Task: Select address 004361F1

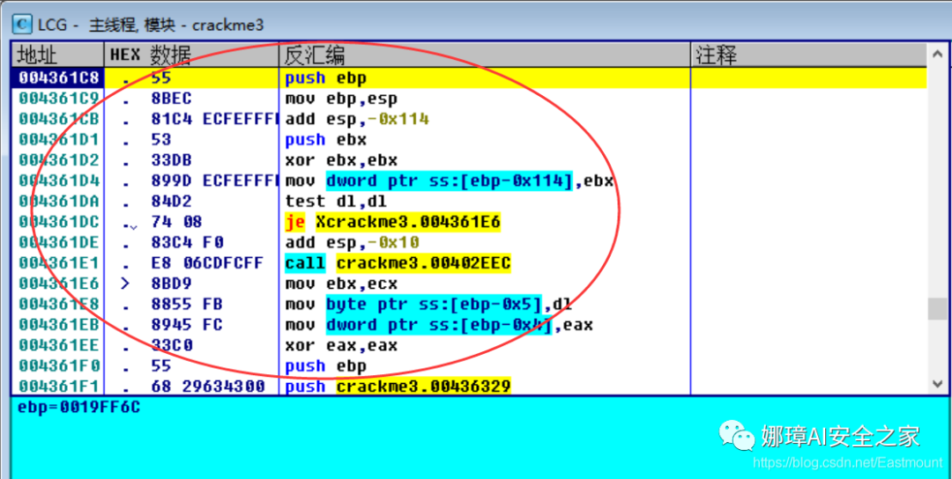Action: 58,387
